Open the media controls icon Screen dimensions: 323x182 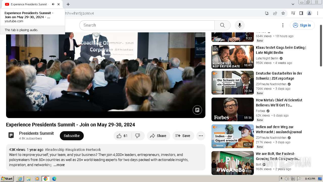pos(293,13)
